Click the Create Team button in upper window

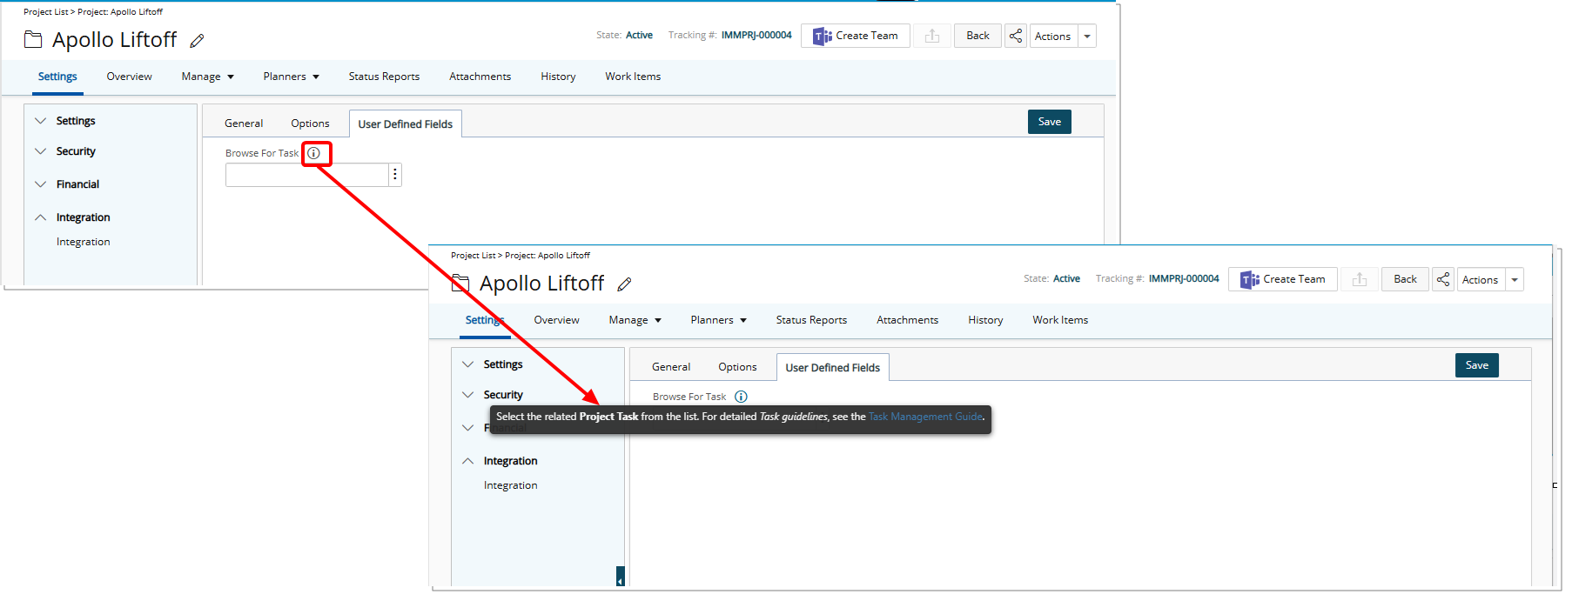(x=856, y=36)
